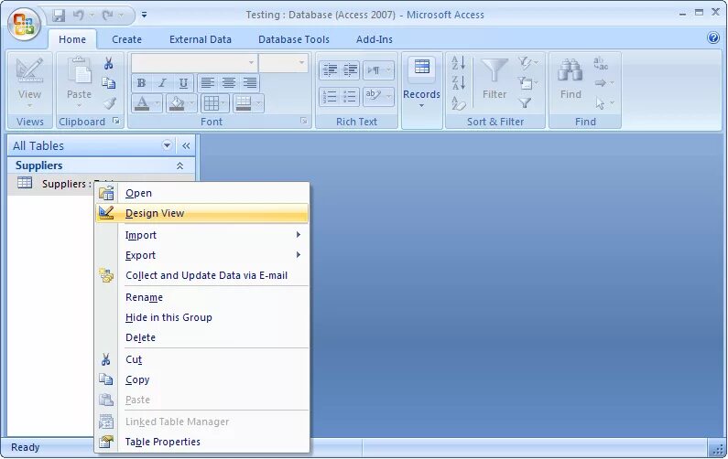Click Increase Indent in Rich Text
The image size is (728, 459).
350,70
